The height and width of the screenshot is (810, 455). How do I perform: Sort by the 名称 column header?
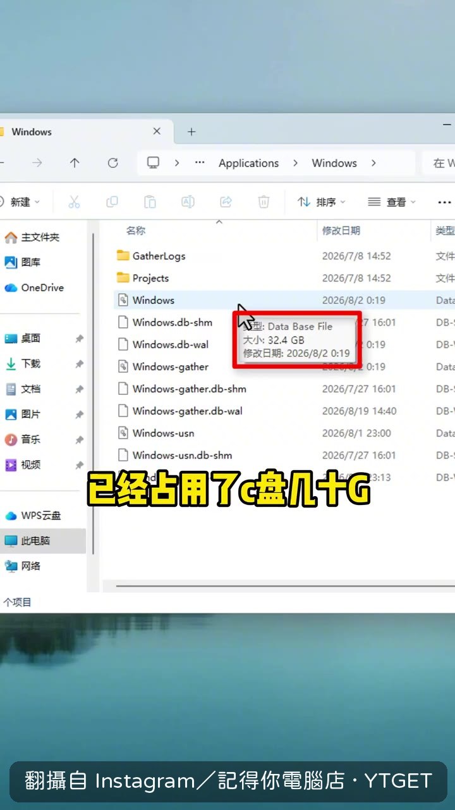pyautogui.click(x=136, y=231)
